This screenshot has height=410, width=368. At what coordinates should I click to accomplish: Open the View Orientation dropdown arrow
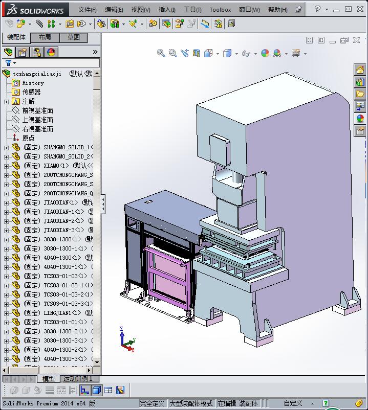click(218, 54)
